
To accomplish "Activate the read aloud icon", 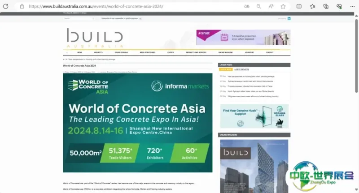I will (x=271, y=6).
